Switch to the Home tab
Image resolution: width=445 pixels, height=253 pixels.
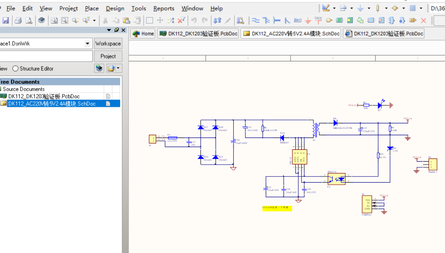143,34
